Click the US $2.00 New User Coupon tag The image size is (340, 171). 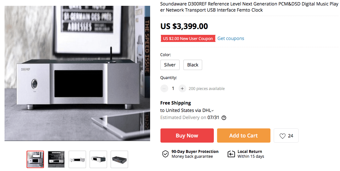188,39
